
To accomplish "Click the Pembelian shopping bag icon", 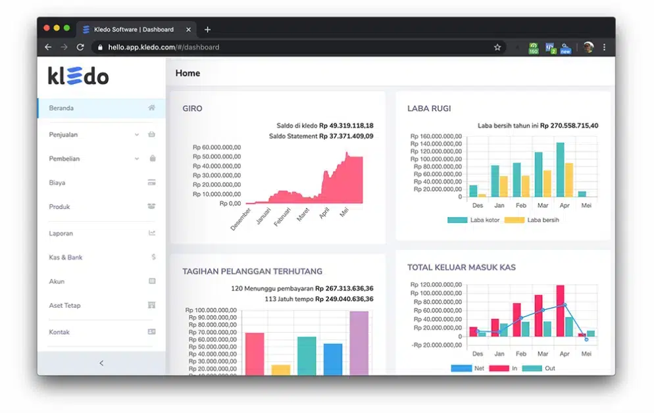I will (152, 158).
